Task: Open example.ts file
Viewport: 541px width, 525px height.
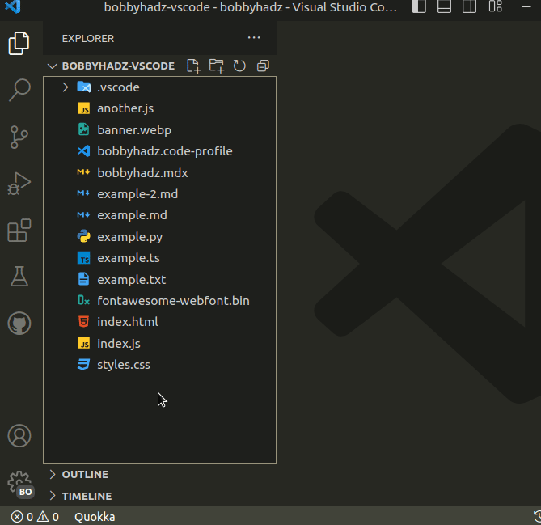Action: (x=160, y=258)
